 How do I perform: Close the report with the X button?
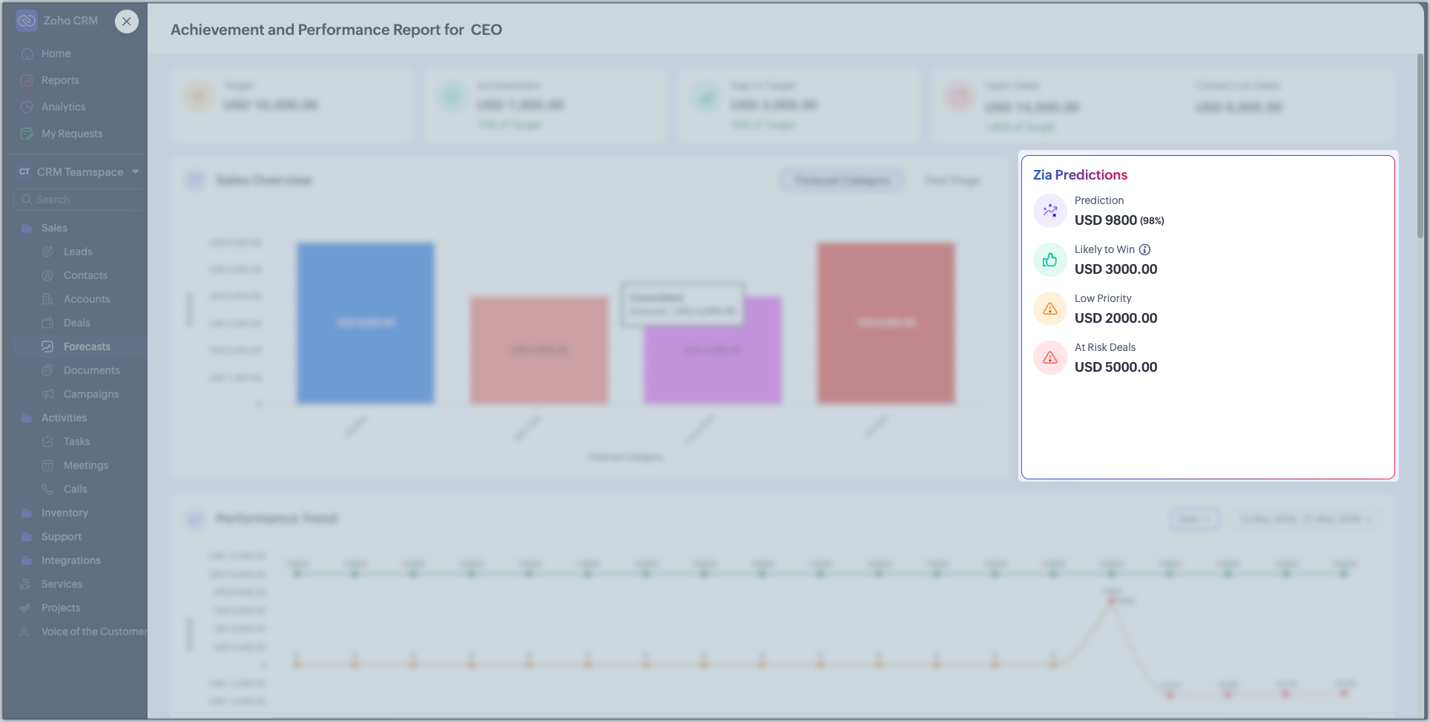tap(127, 22)
